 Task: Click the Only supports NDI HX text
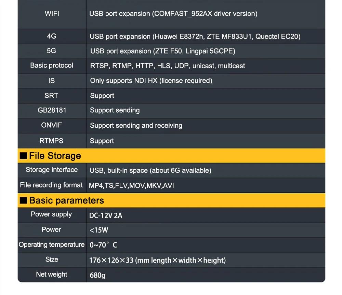pos(151,81)
